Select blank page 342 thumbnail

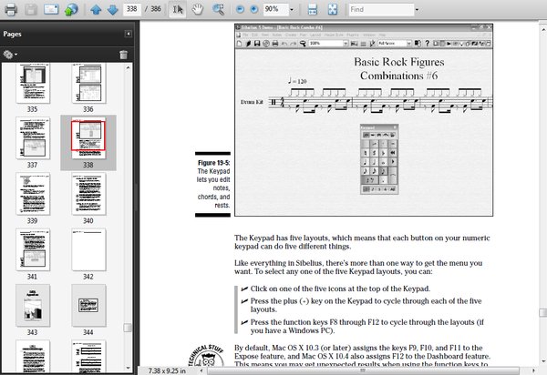(88, 249)
